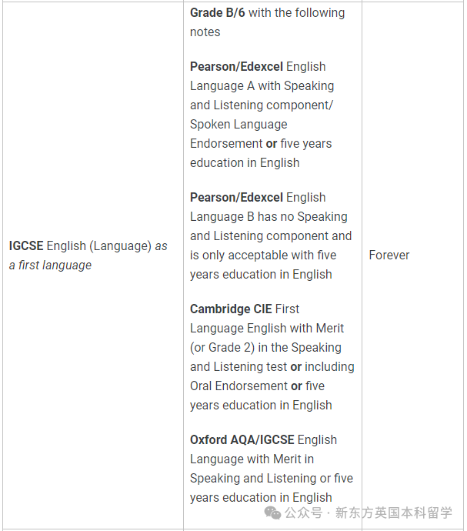The width and height of the screenshot is (467, 531).
Task: Click the word 'notes' under Grade B/6
Action: [205, 32]
